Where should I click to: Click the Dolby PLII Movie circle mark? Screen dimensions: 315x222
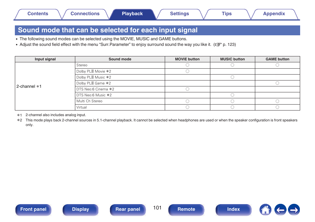pos(188,71)
